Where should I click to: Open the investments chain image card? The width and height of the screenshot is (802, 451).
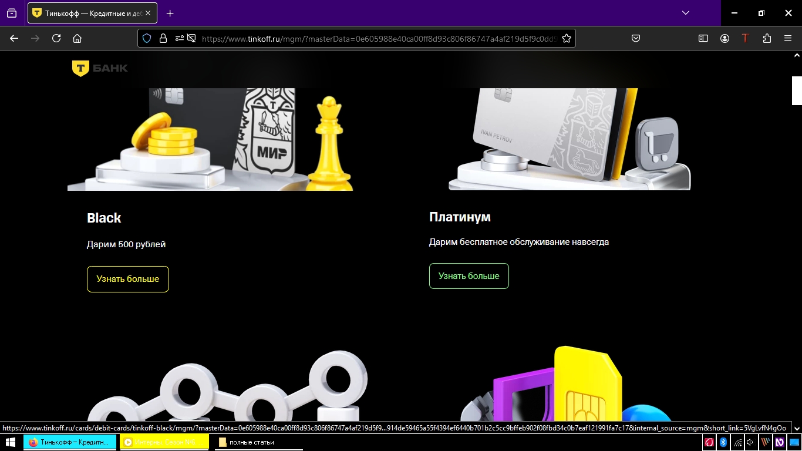[226, 386]
